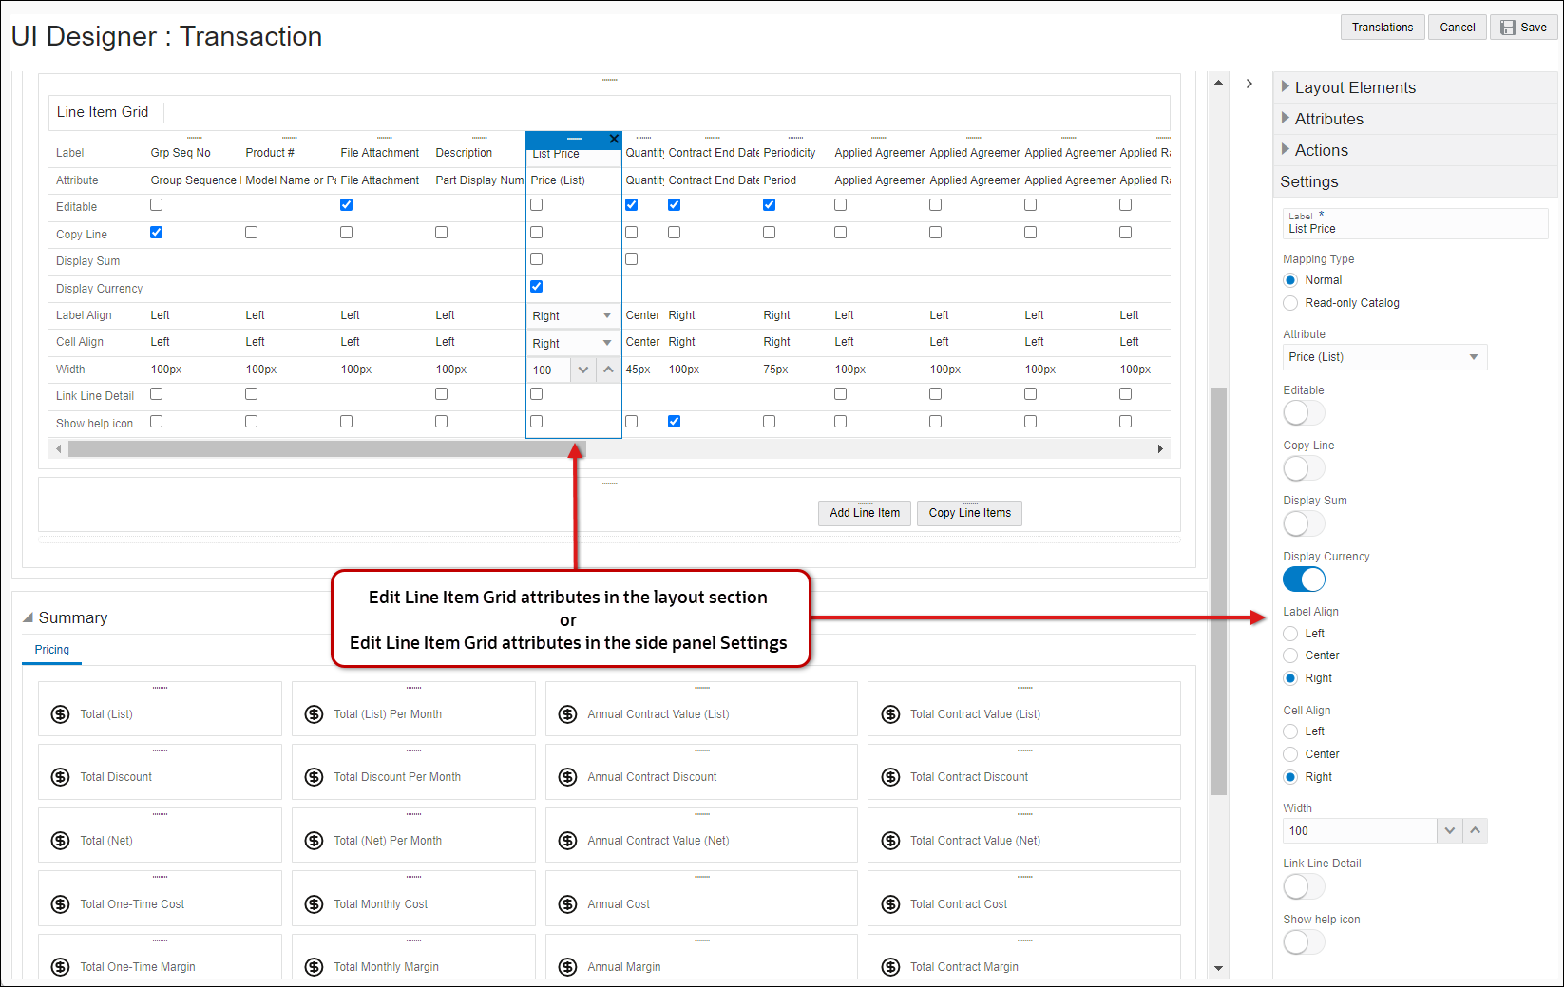The image size is (1564, 987).
Task: Click the dollar icon beside Total Contract Cost
Action: tap(890, 904)
